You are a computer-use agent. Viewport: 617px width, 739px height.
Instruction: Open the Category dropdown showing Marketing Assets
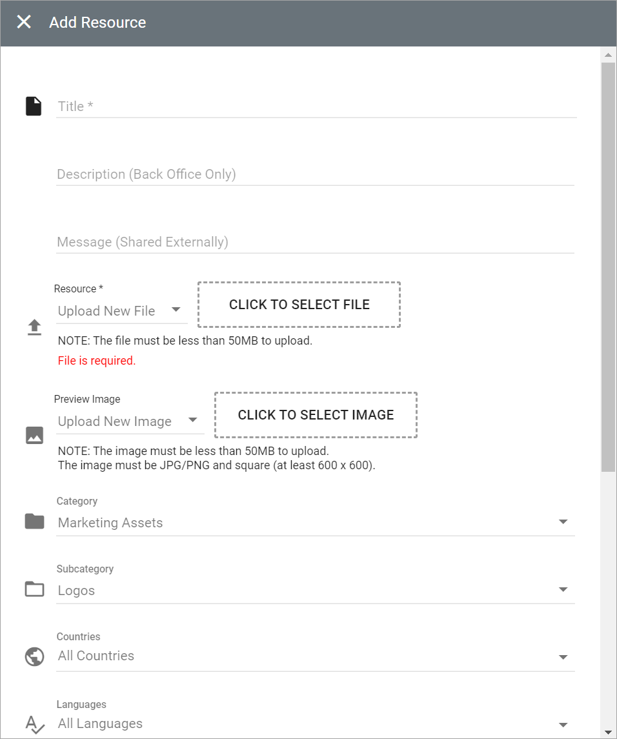316,523
